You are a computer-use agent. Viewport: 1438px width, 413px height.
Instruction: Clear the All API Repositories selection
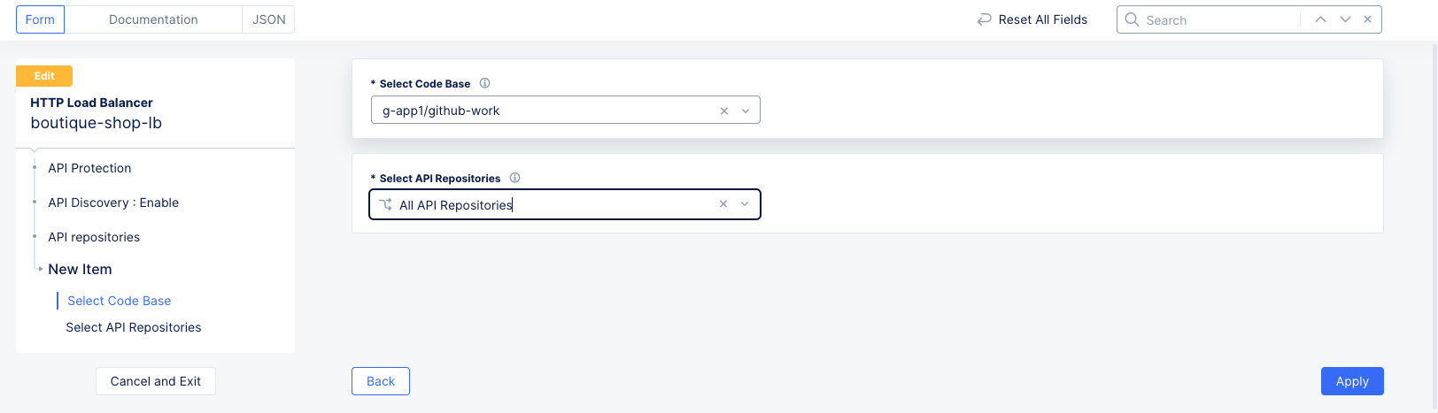tap(723, 204)
